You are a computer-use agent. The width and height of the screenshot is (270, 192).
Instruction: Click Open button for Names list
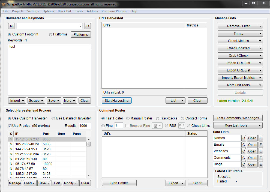[x=252, y=138]
